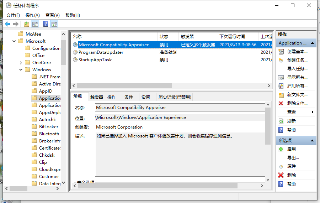
Task: Collapse the Application ... actions section
Action: (x=312, y=43)
